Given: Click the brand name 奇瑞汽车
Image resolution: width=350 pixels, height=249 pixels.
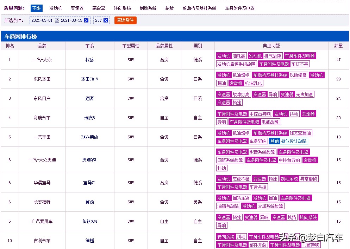Looking at the screenshot, I should (x=42, y=118).
